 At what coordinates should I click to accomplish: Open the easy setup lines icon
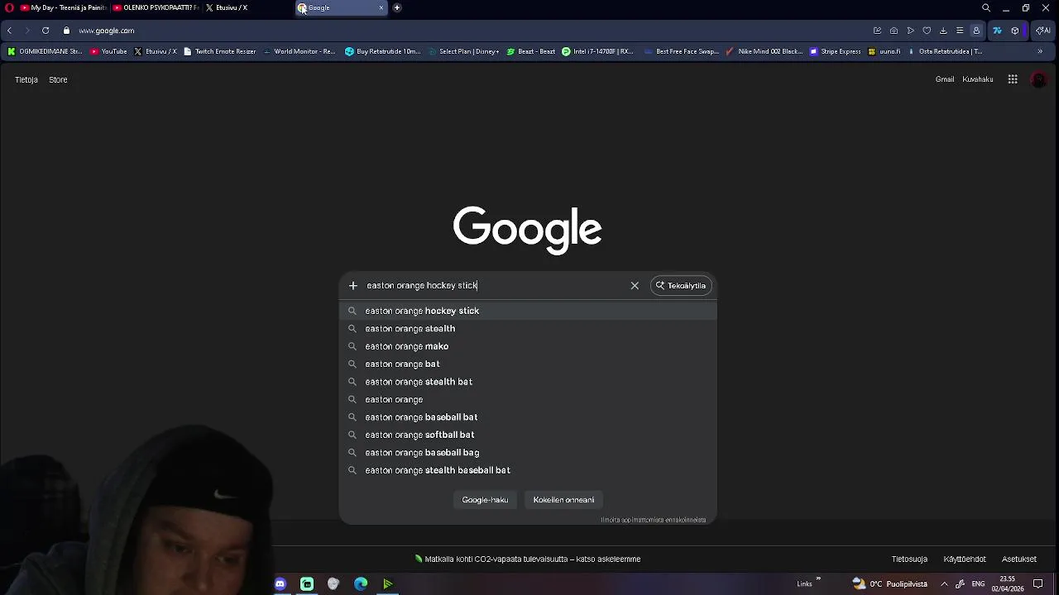coord(960,31)
